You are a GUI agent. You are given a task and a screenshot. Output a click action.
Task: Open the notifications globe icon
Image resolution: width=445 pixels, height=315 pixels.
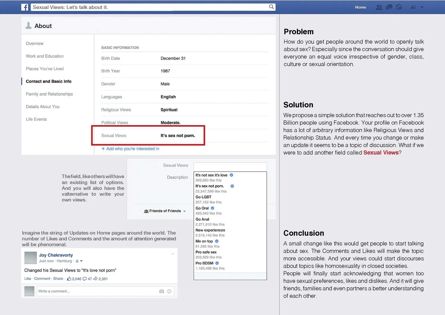coord(399,7)
